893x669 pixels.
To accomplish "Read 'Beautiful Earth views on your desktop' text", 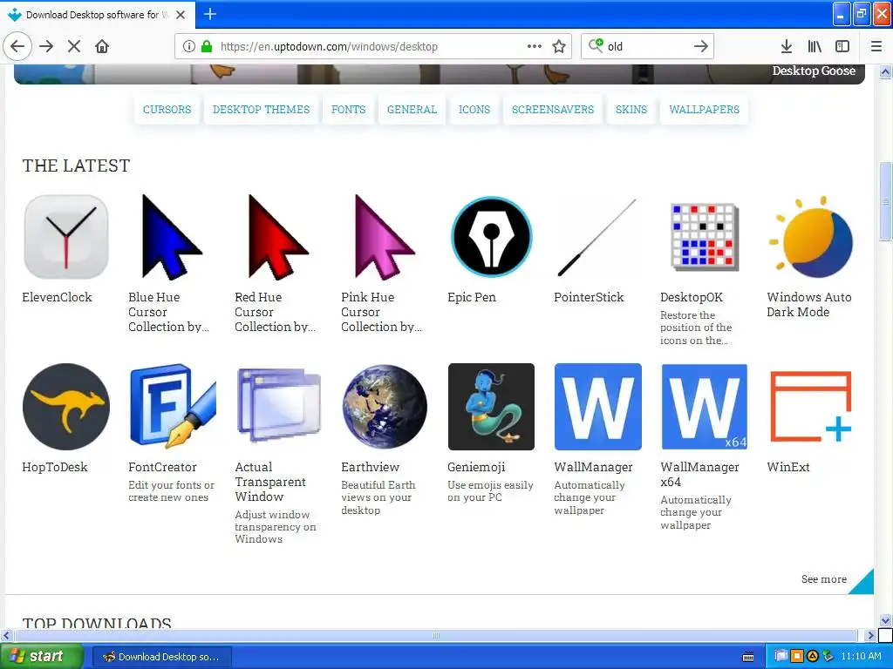I will click(x=378, y=497).
